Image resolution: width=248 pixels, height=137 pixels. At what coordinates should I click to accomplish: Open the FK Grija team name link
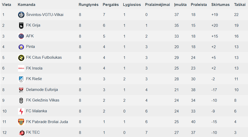click(33, 25)
